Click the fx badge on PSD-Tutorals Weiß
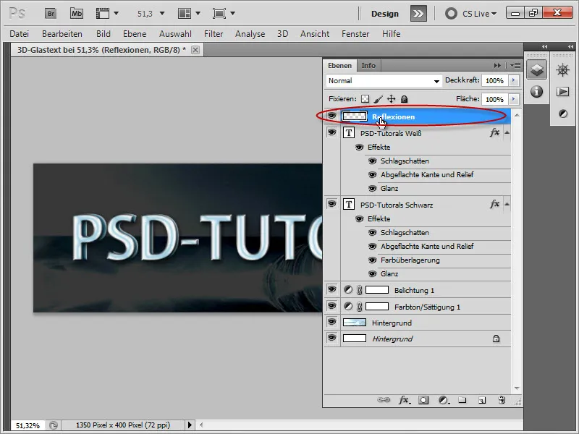 (x=494, y=132)
